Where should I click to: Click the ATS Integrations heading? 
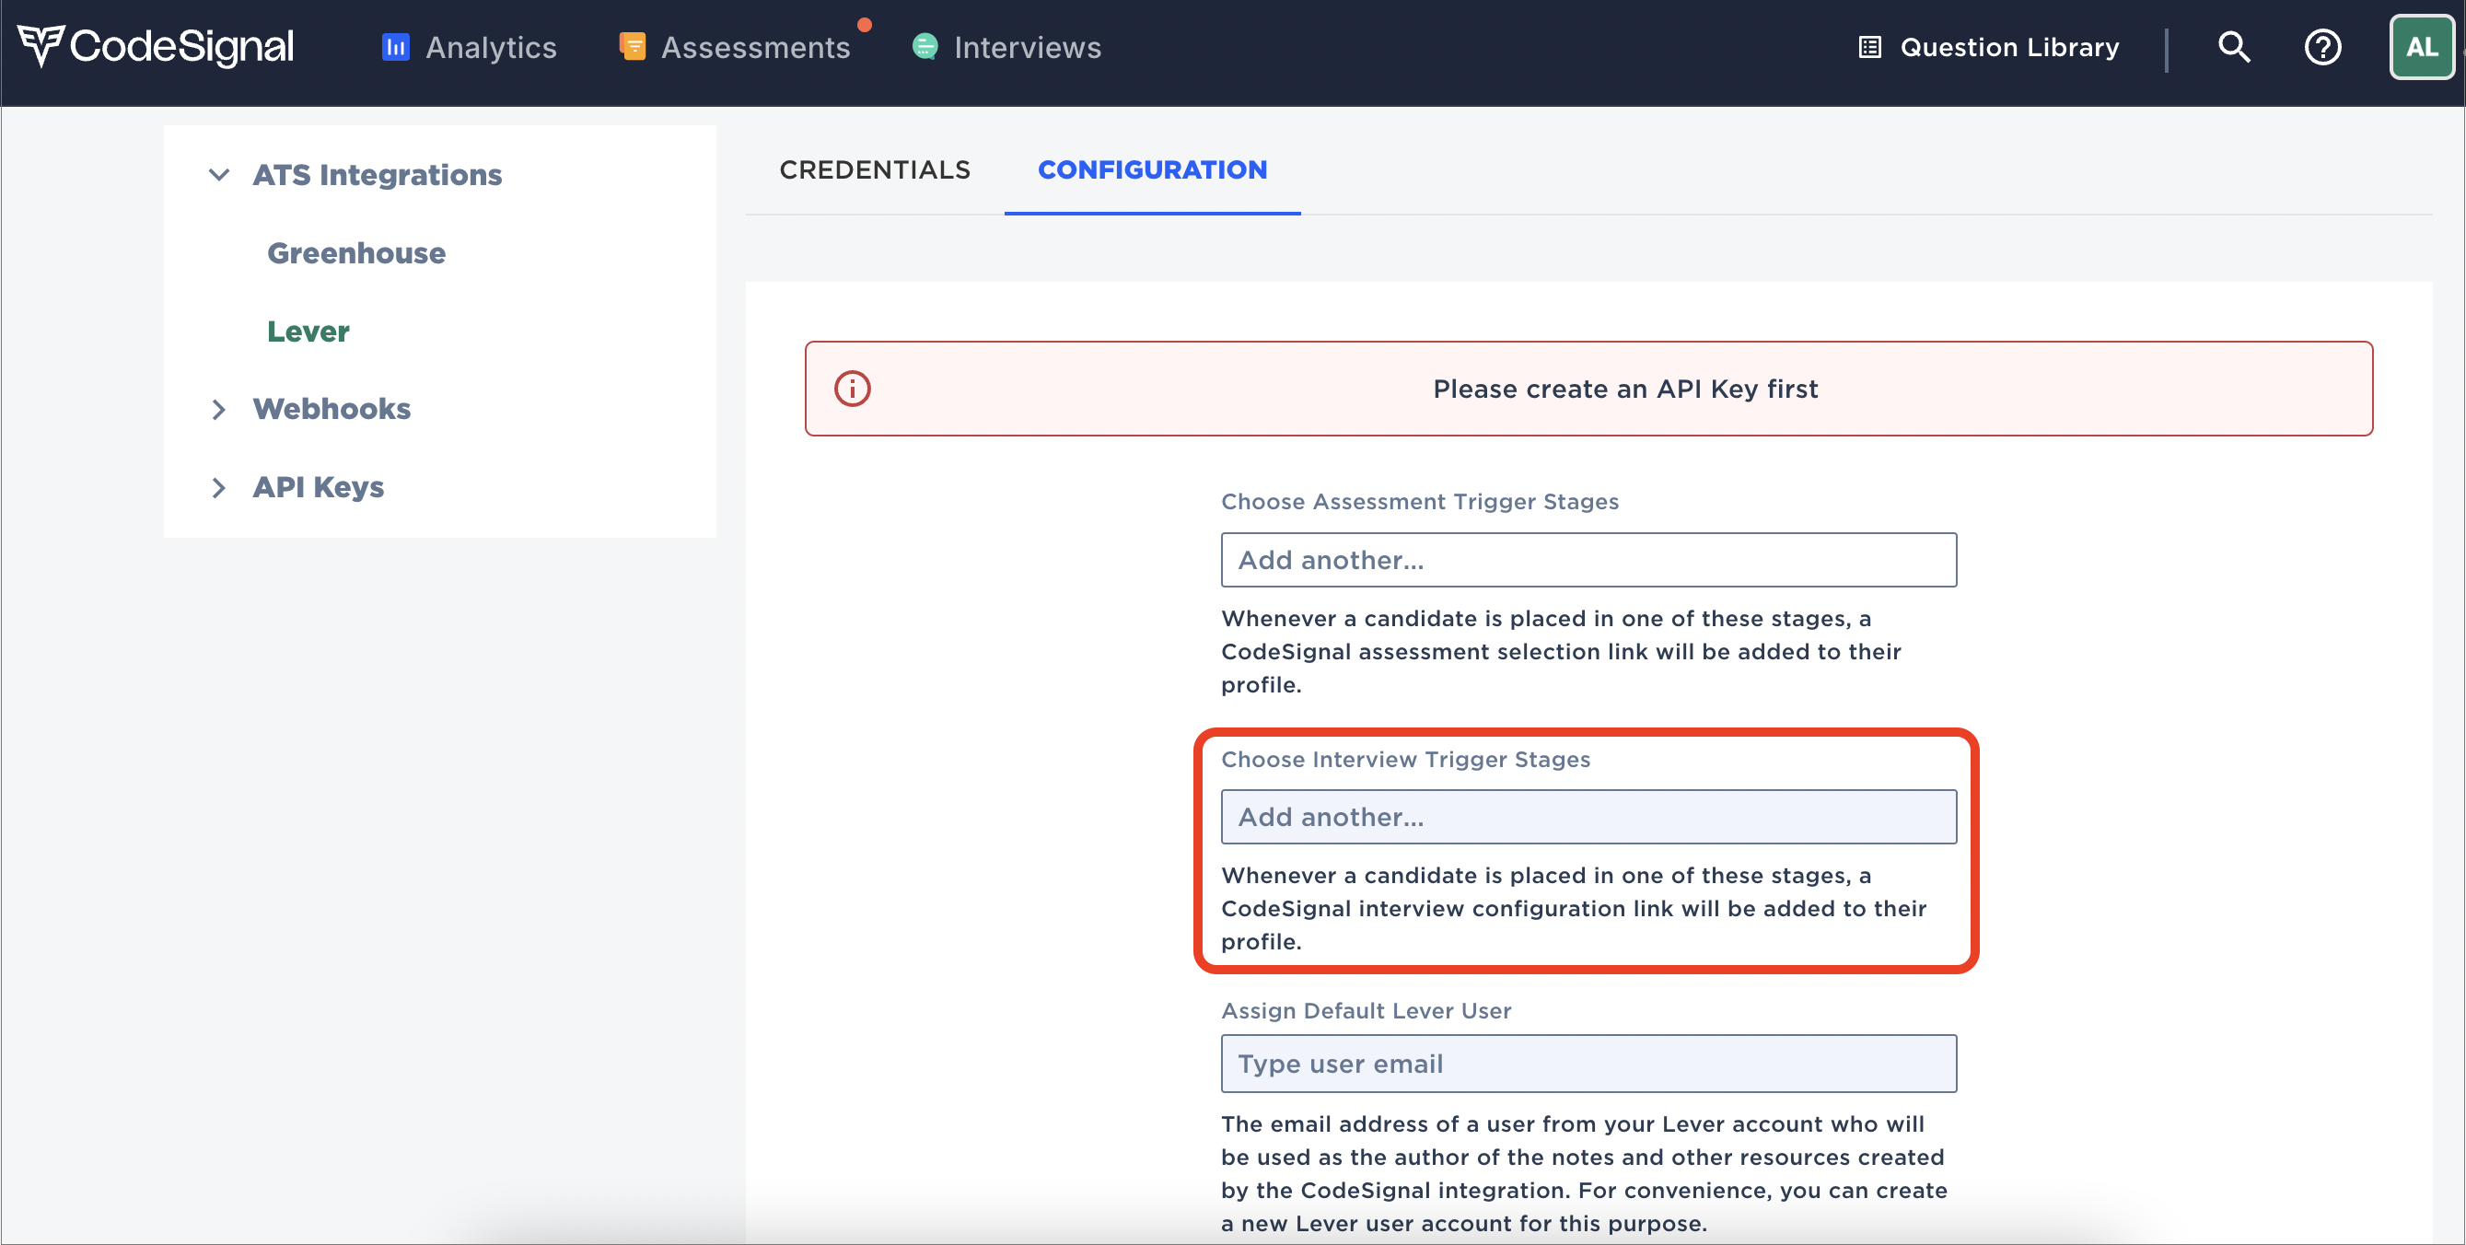[378, 175]
